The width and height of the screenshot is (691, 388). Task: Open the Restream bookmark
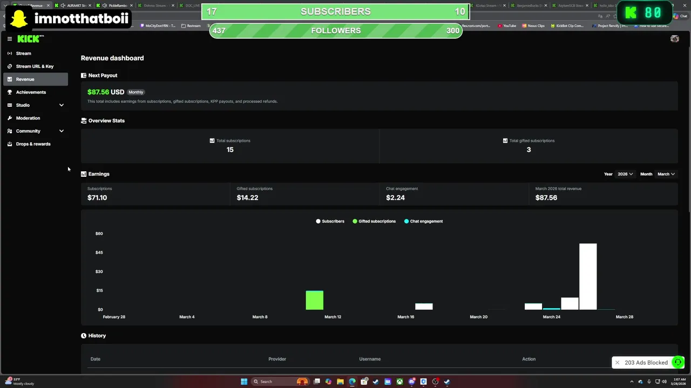pos(191,26)
